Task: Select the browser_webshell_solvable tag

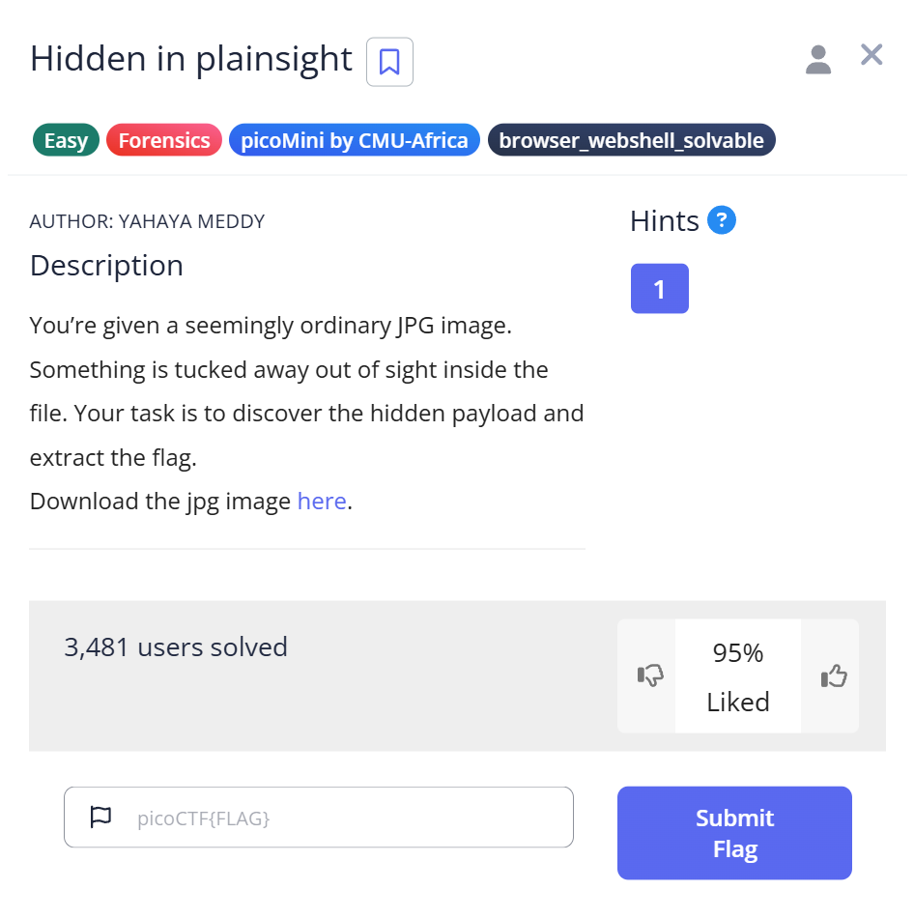Action: tap(631, 141)
